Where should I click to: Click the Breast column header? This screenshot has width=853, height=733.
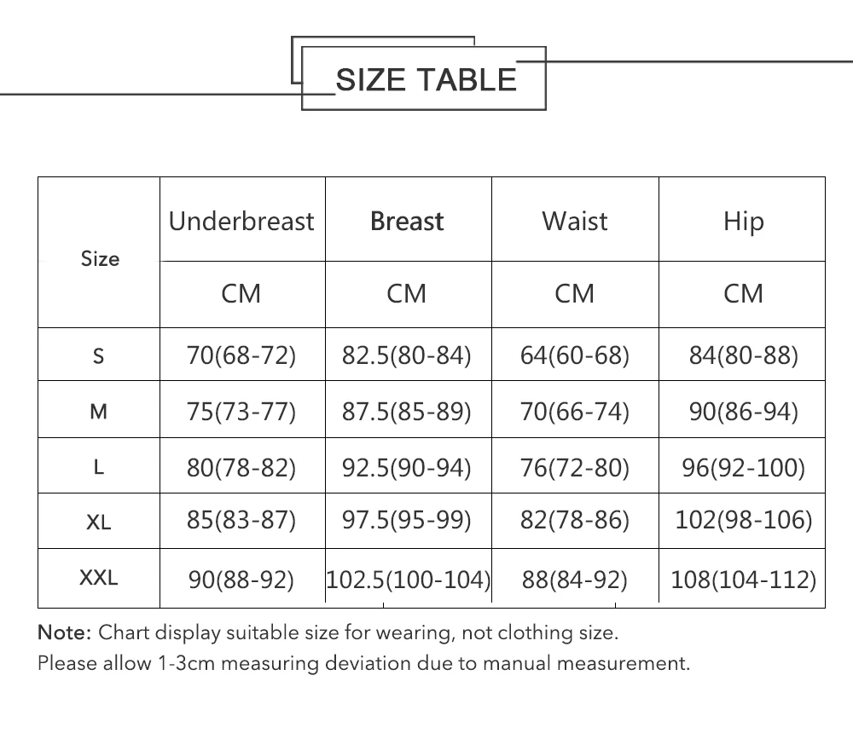(x=407, y=222)
